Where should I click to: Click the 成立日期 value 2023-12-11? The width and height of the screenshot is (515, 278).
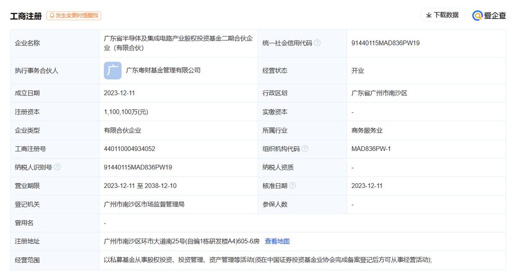coord(119,93)
